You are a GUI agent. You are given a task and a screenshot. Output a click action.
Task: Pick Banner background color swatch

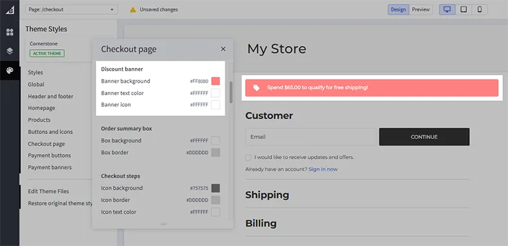tap(215, 82)
